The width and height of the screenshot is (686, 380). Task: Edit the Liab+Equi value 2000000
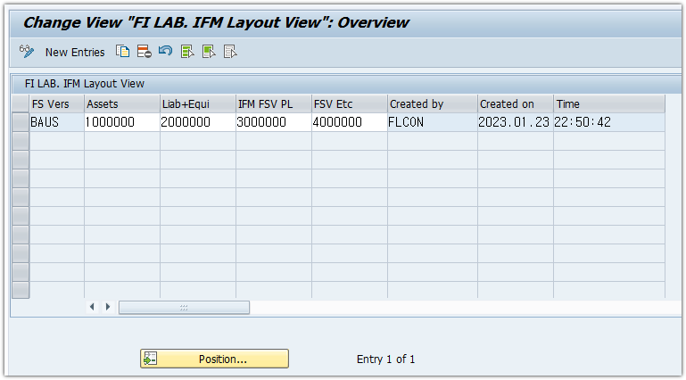click(197, 122)
